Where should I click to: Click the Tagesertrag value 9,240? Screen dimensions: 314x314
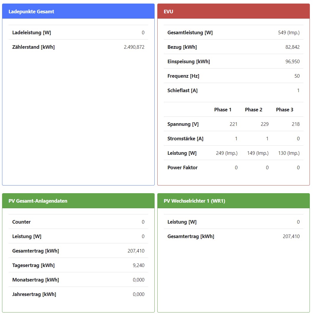(x=138, y=265)
